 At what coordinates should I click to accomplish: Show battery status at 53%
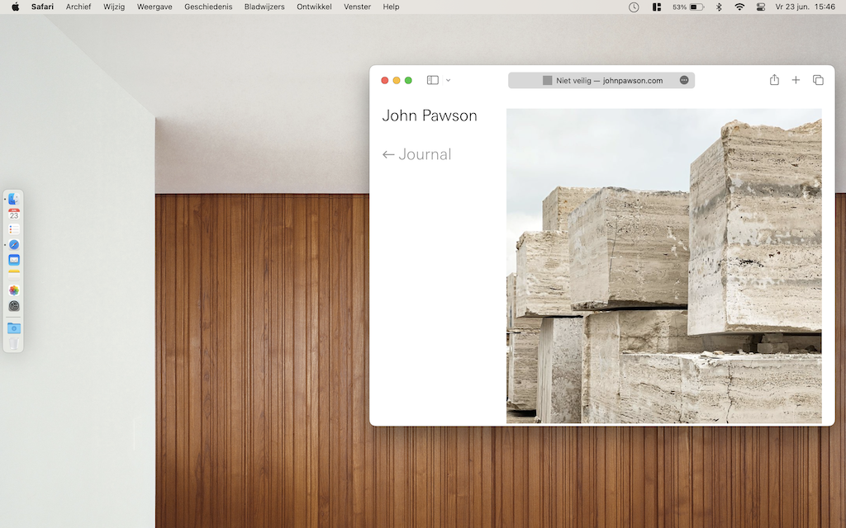[x=688, y=7]
